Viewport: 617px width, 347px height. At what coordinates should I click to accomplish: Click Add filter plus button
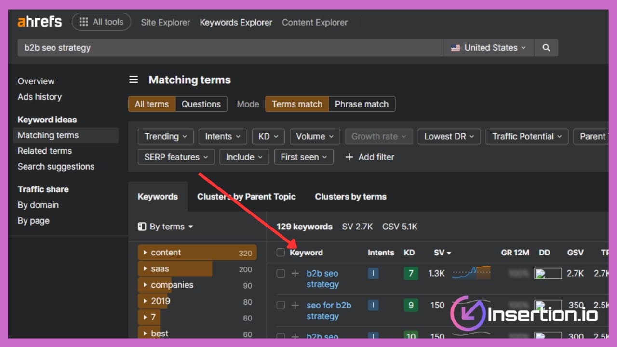[x=370, y=157]
